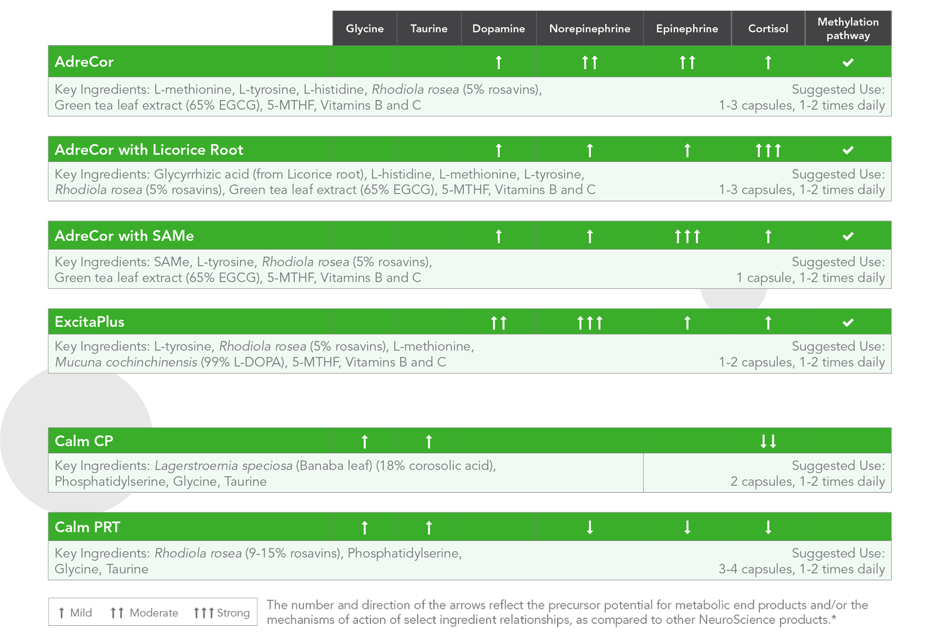
Task: Click Calm CP "2 capsules, 1-2 times daily" text
Action: [808, 481]
